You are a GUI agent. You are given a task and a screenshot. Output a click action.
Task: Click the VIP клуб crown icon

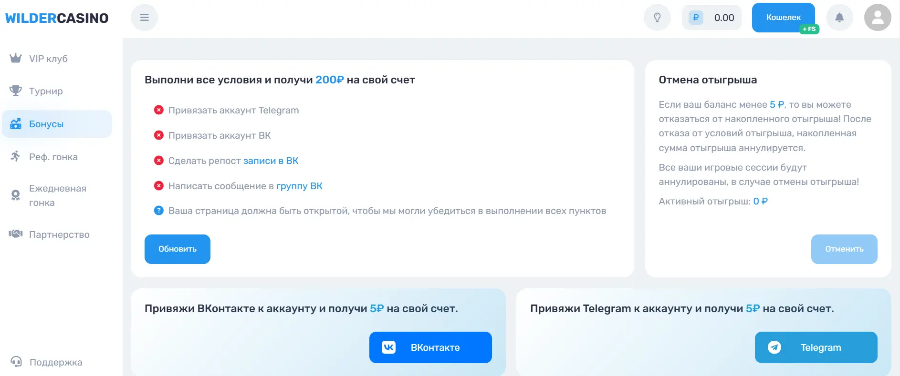coord(16,59)
